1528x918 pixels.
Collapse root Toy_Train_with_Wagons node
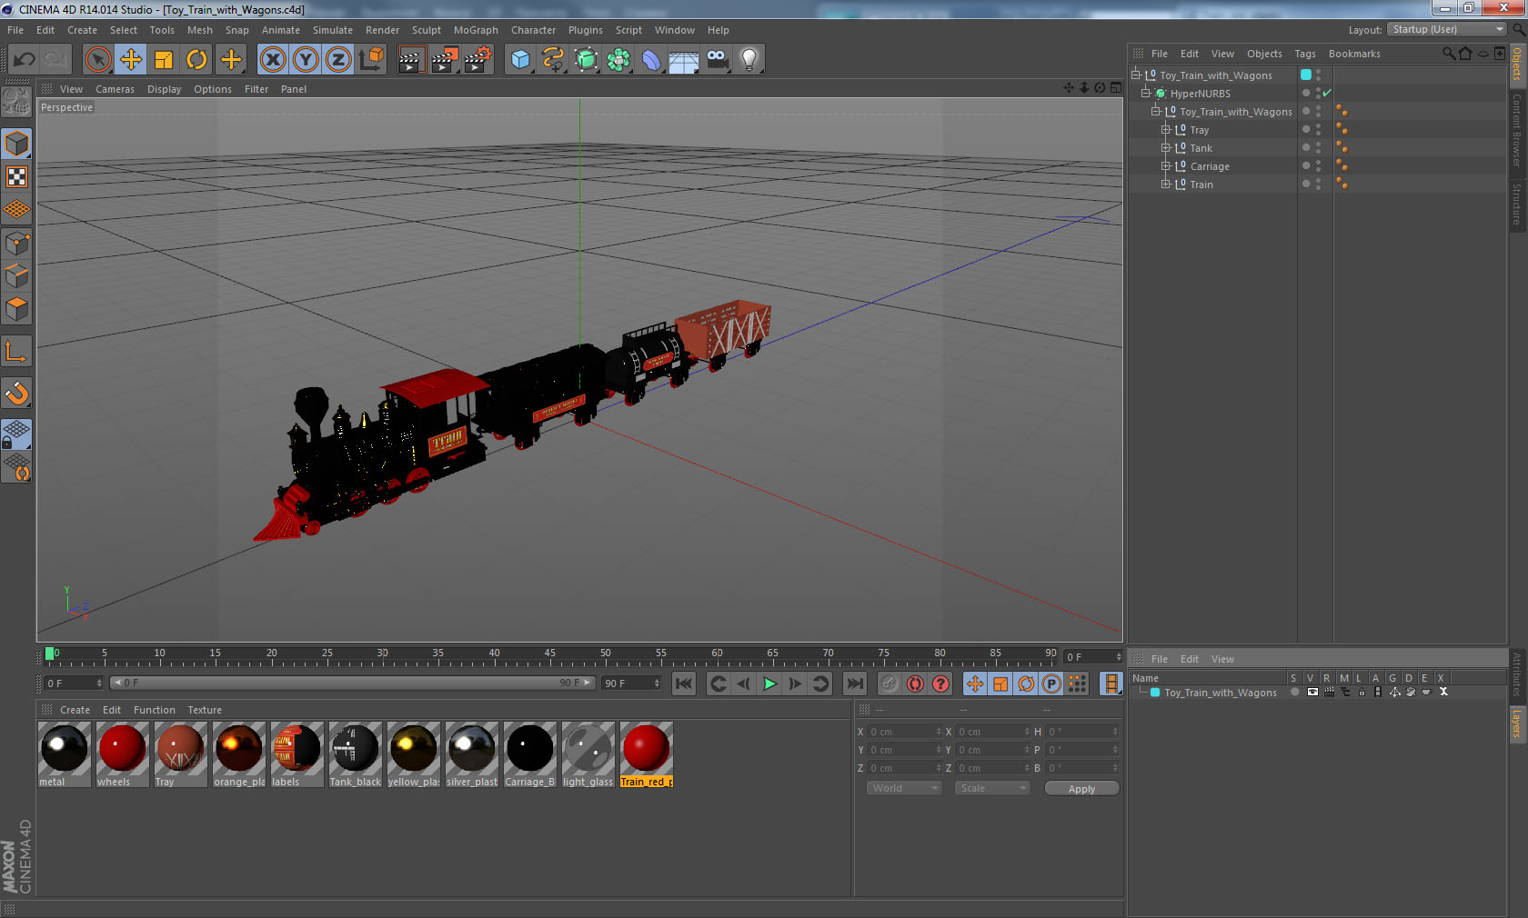coord(1136,75)
